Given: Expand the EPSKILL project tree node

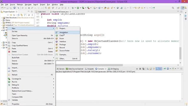Looking at the screenshot, I should click(2, 23).
